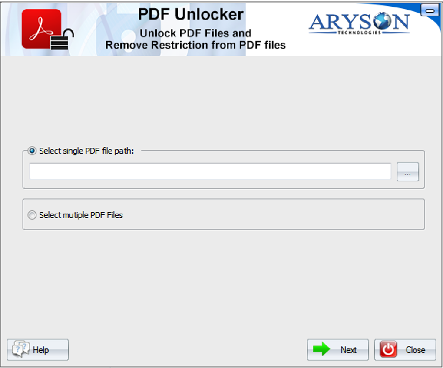Choose the Select mutiple PDF Files option
Screen dimensions: 443x368
coord(32,215)
